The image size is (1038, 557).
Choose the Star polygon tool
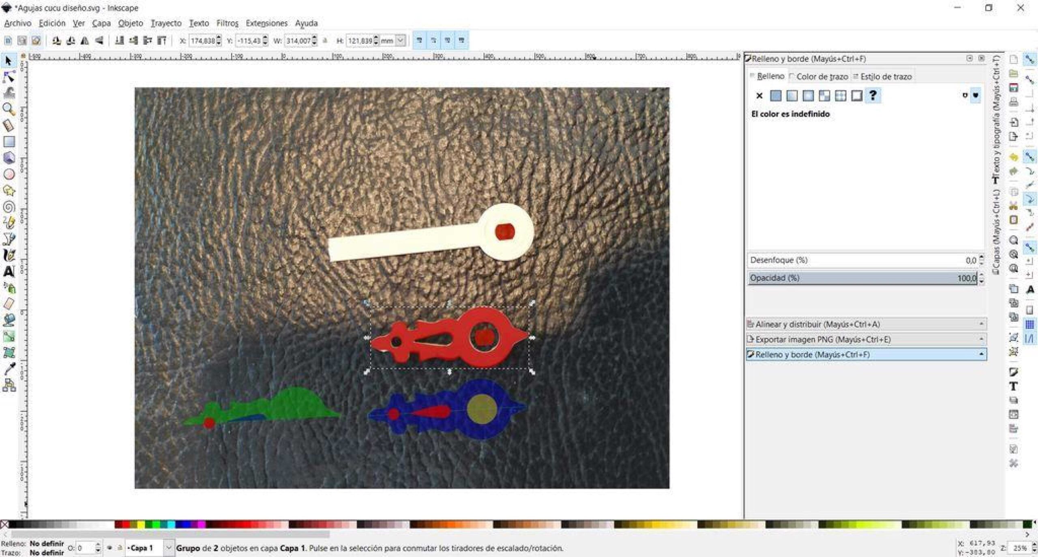[9, 191]
